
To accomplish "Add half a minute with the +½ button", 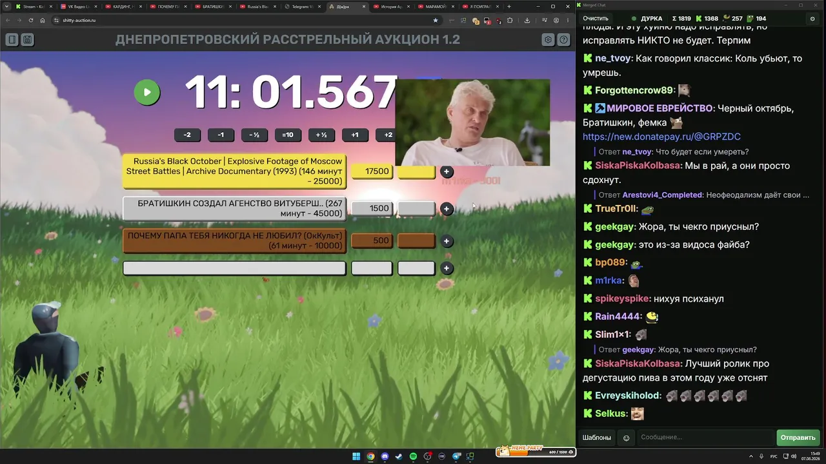I will 321,135.
